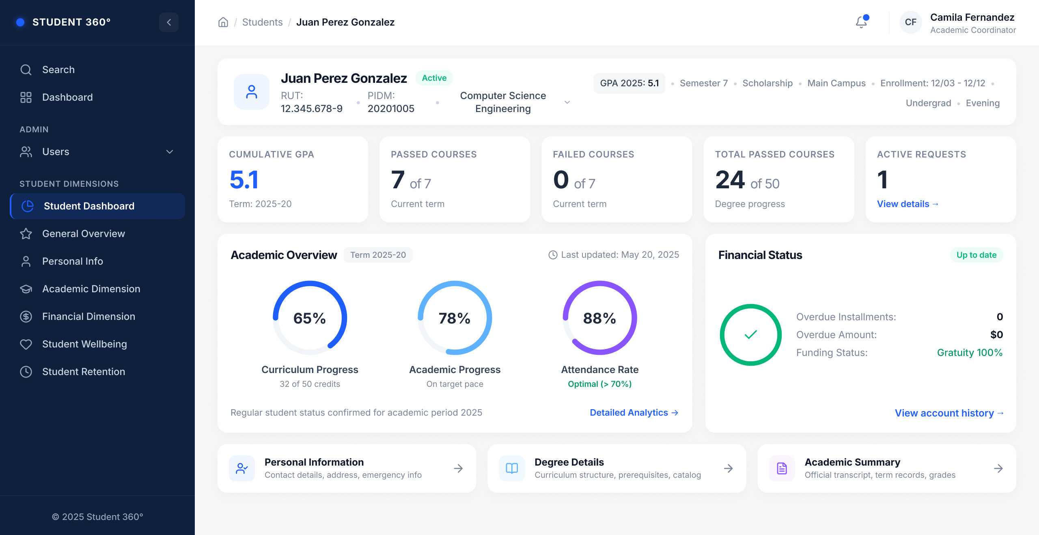Screen dimensions: 1039x535
Task: Click the Academic Summary document icon
Action: pos(782,468)
